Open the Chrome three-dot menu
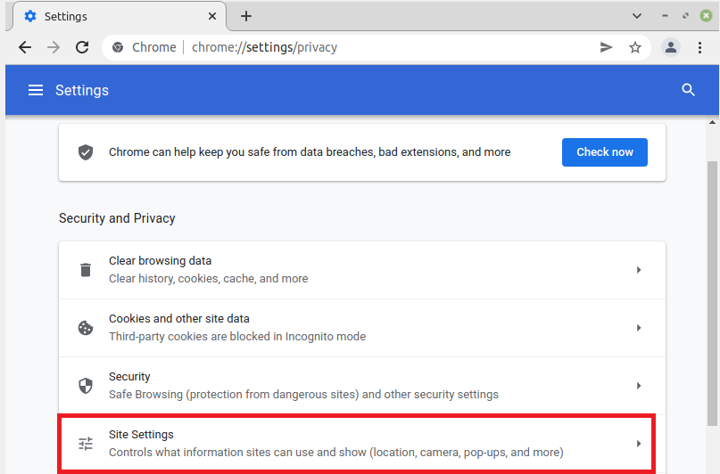 click(699, 47)
